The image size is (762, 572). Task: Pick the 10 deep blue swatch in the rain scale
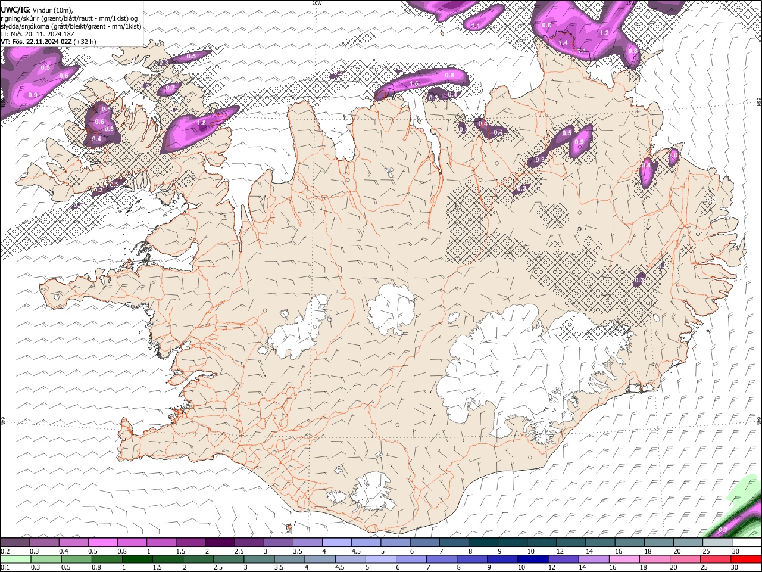(533, 559)
